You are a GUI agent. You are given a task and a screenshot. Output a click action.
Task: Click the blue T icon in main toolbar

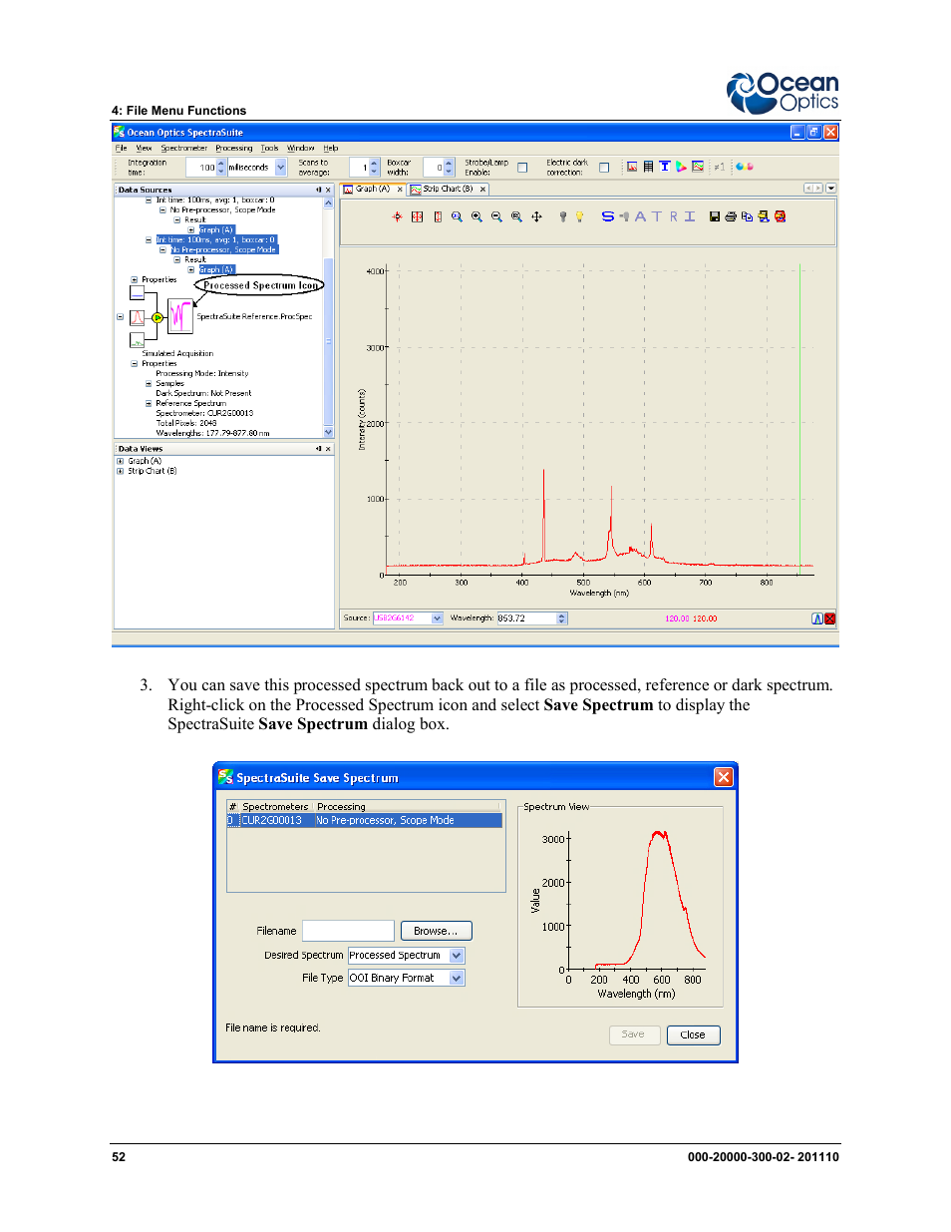[665, 167]
